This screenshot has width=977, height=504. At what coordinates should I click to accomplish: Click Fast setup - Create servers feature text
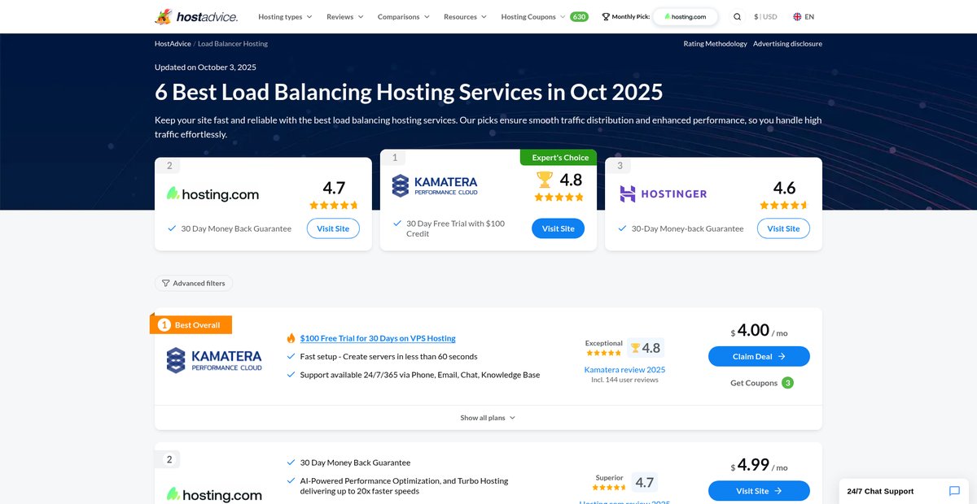pos(388,356)
